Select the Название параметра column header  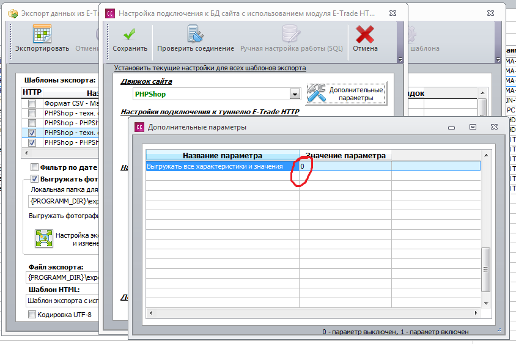pyautogui.click(x=223, y=155)
